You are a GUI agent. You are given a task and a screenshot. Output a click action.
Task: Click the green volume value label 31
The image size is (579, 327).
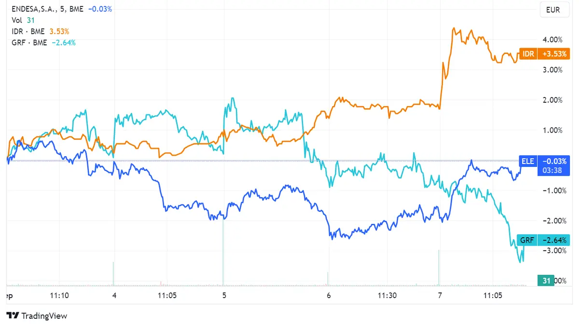click(x=546, y=280)
